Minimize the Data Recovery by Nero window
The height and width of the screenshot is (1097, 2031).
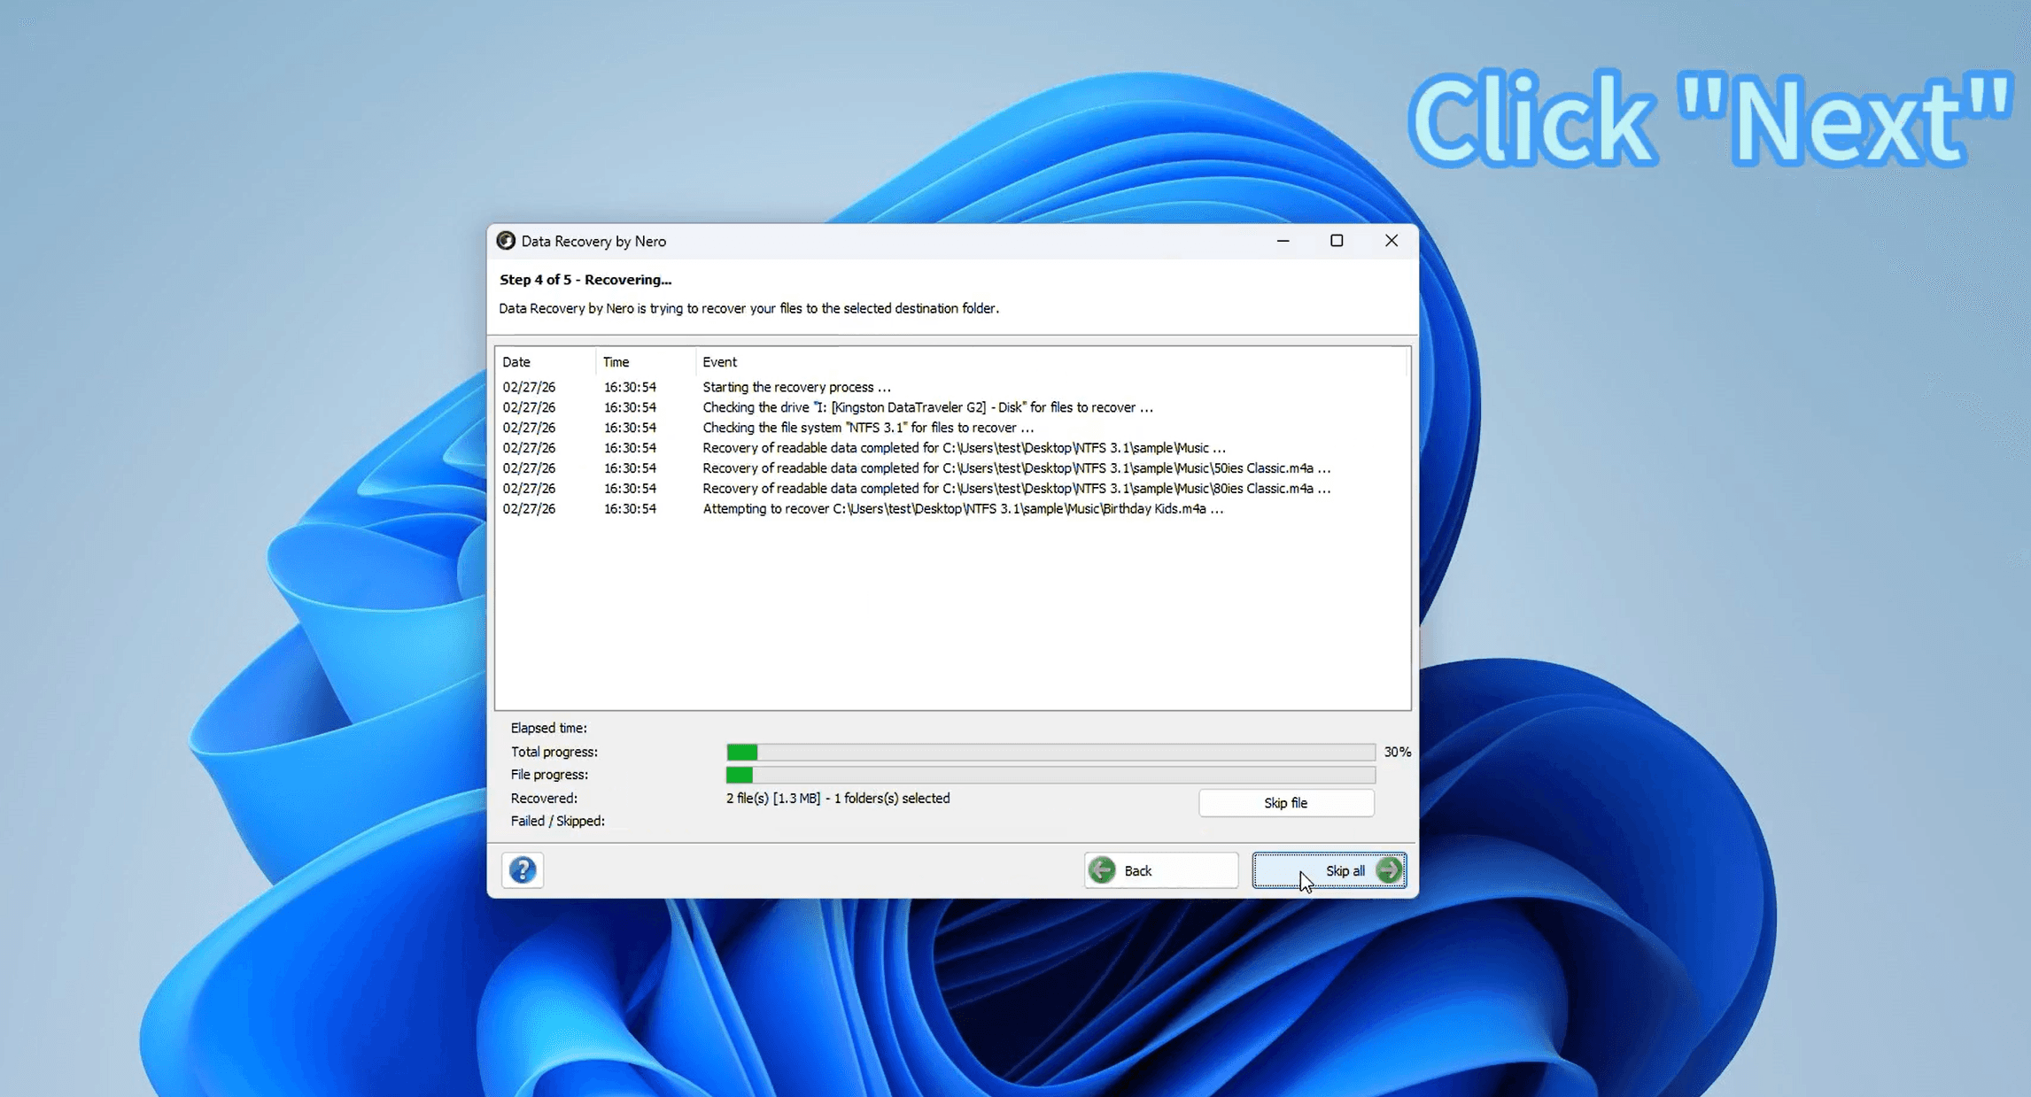pos(1283,241)
